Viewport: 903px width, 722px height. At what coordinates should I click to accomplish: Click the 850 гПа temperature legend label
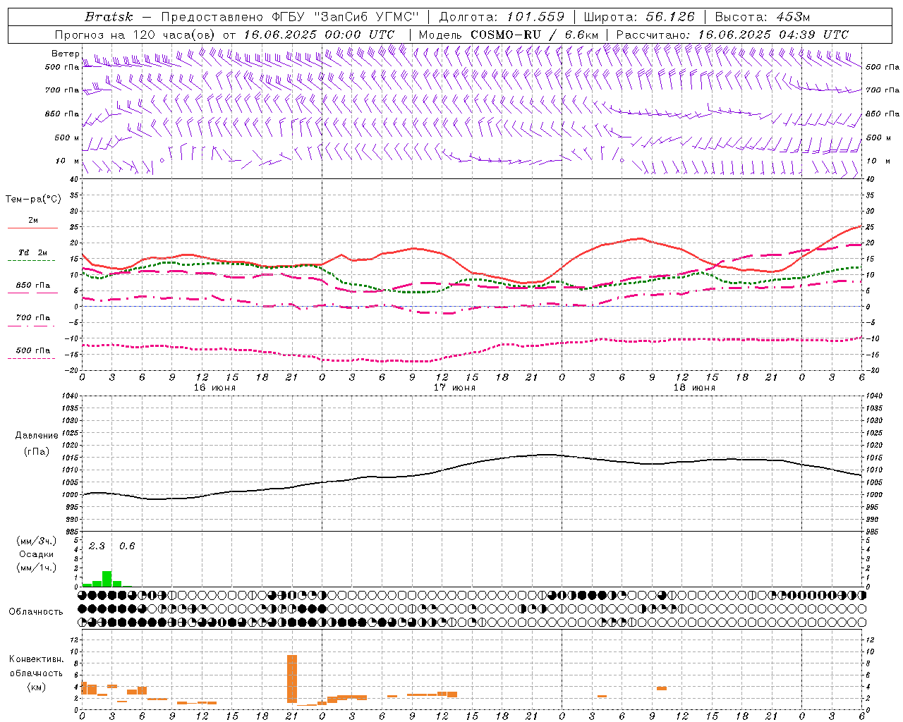(x=32, y=285)
